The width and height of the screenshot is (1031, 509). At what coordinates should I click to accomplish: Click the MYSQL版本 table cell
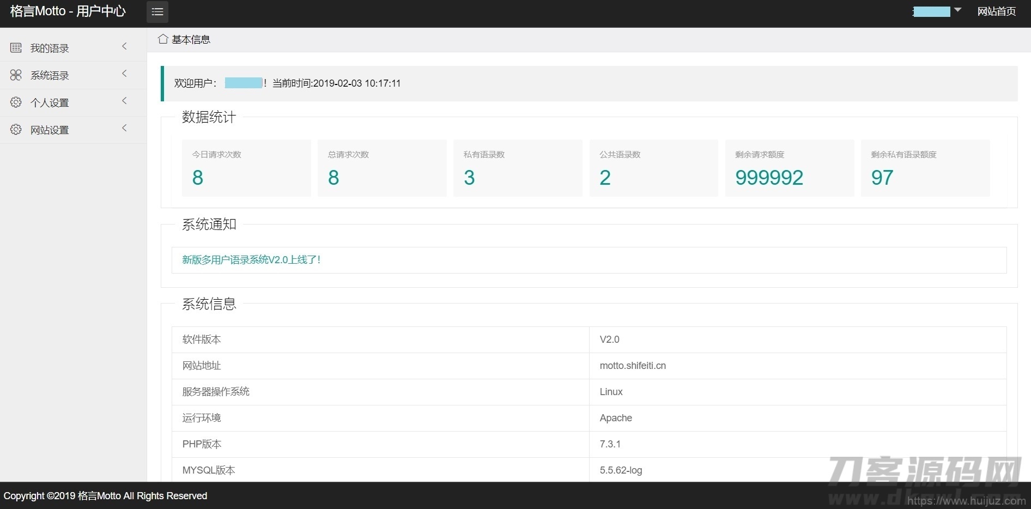(x=380, y=470)
